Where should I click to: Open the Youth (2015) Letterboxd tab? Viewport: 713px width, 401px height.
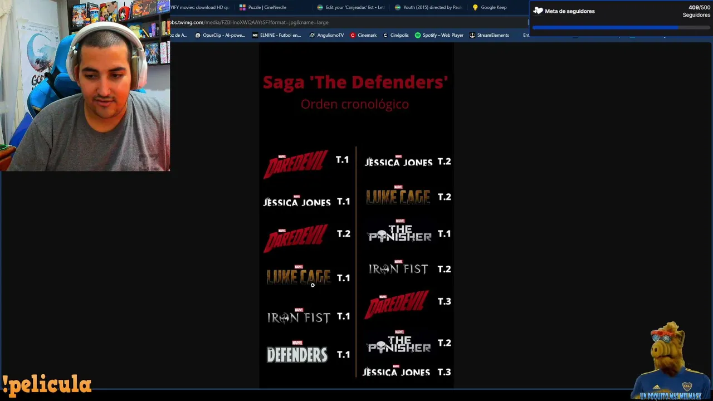click(429, 7)
